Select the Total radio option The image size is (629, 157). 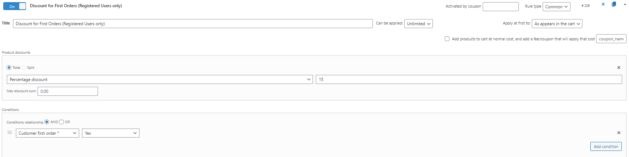tap(9, 68)
